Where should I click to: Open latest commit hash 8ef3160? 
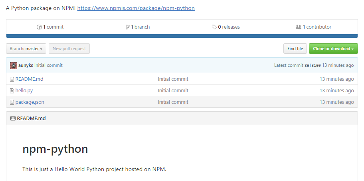click(x=313, y=65)
